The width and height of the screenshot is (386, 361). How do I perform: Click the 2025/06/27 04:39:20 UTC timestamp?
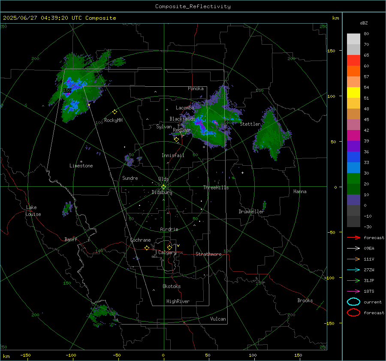pos(42,18)
